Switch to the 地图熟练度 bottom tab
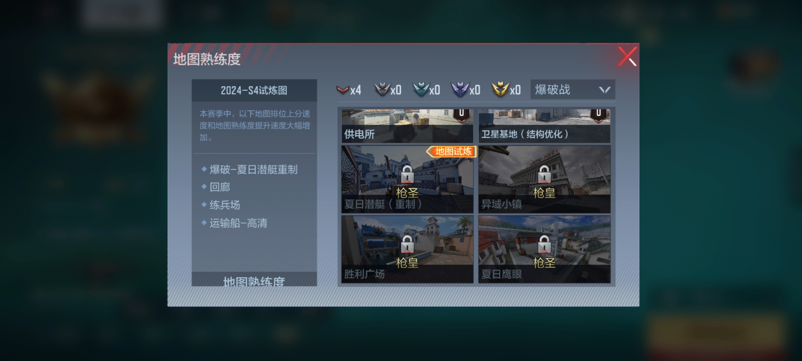 (254, 279)
